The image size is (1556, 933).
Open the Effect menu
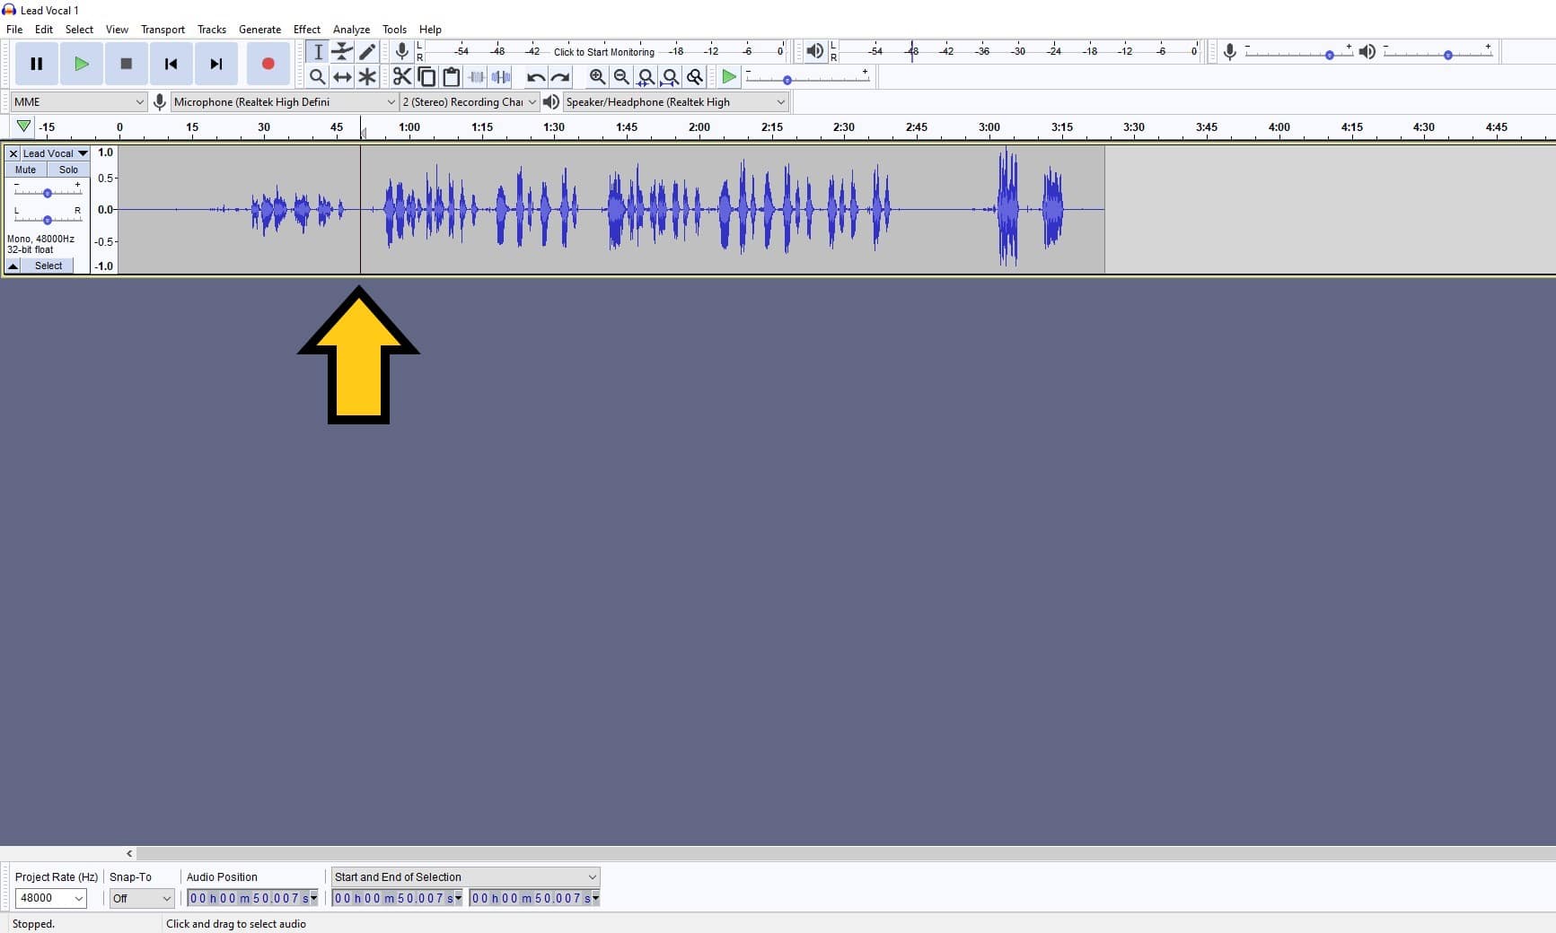pyautogui.click(x=307, y=29)
